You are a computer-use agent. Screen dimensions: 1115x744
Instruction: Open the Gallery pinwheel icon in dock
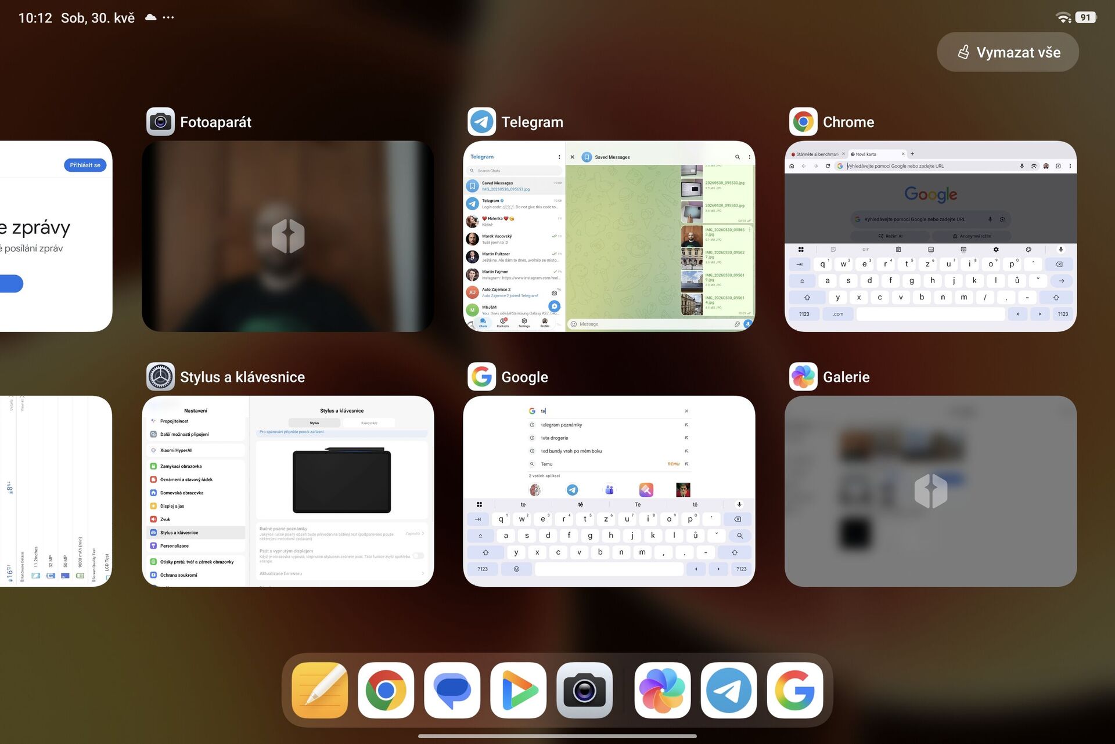pos(663,690)
